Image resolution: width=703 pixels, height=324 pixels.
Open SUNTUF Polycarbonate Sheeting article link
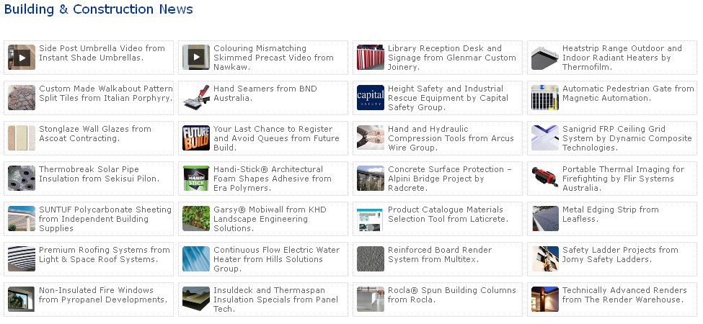click(x=105, y=218)
